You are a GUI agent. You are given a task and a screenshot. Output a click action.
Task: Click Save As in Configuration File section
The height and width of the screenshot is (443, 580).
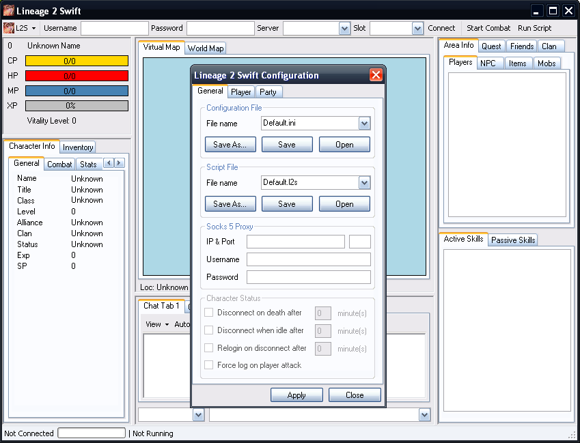pos(230,145)
